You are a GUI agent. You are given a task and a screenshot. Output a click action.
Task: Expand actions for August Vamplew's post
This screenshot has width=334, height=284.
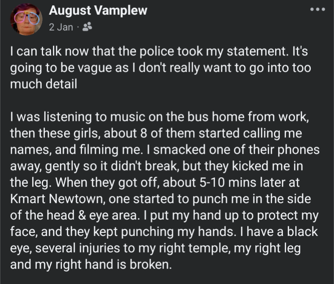[319, 9]
